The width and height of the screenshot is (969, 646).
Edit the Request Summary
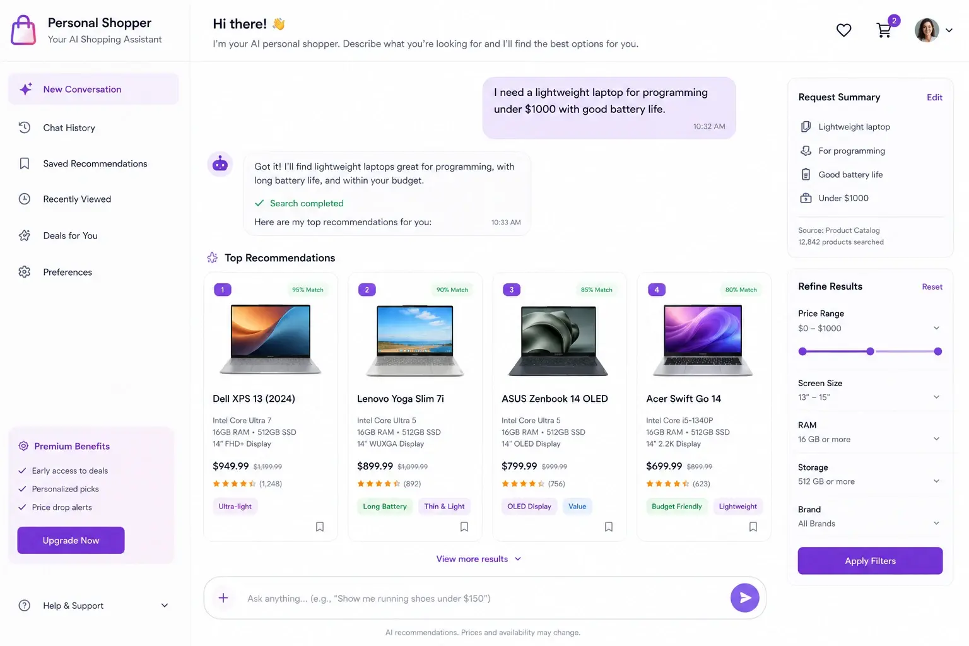934,97
